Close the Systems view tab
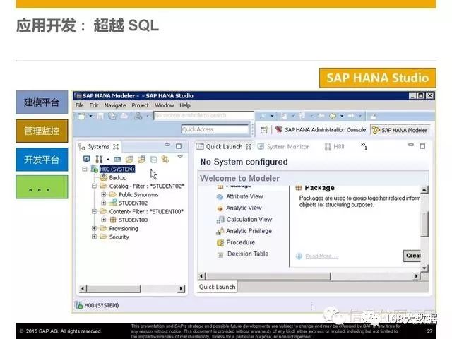452x339 pixels. tap(116, 147)
